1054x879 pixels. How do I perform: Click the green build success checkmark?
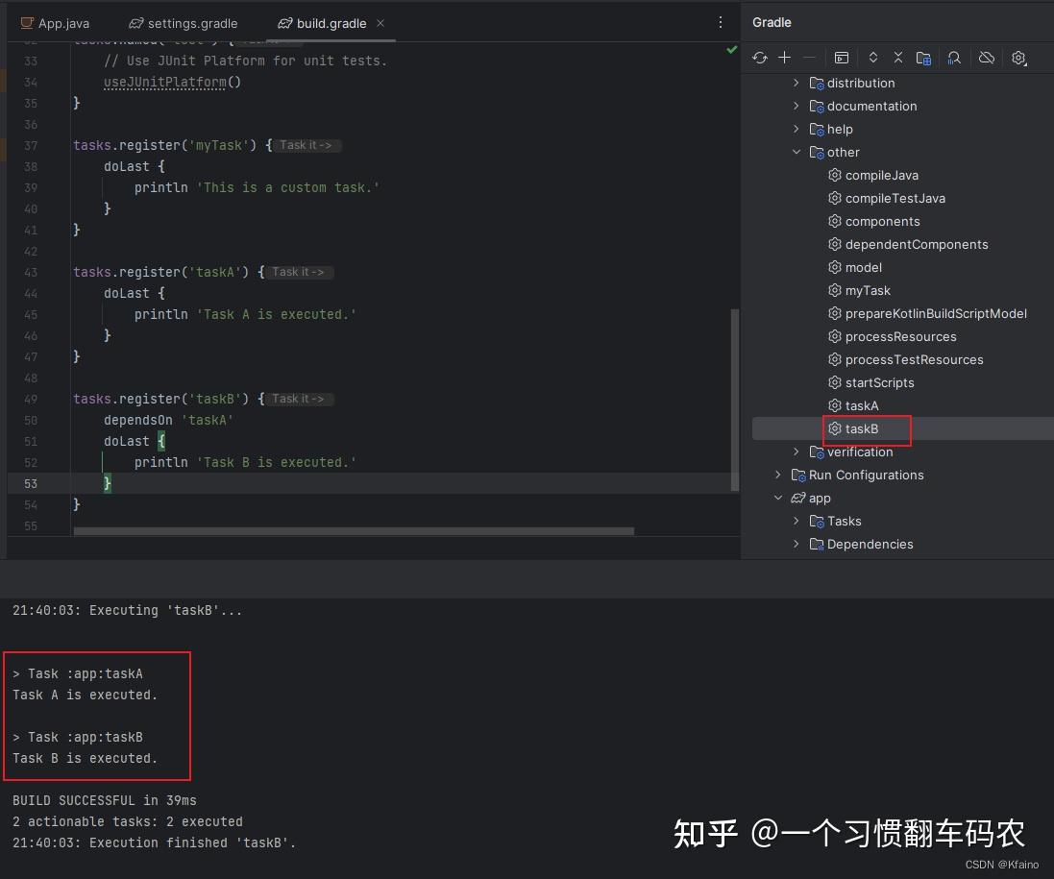pos(731,50)
